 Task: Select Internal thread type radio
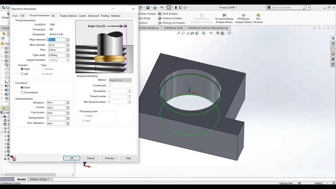(47, 74)
